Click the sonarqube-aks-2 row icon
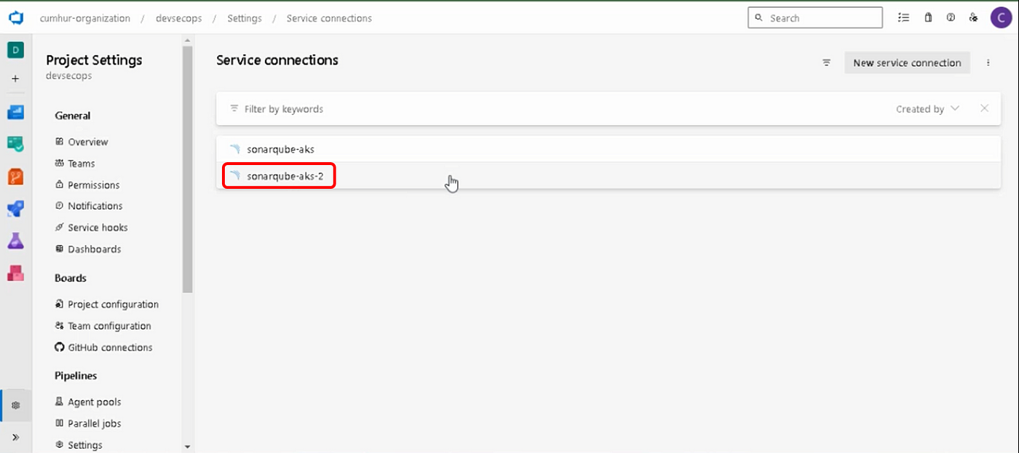Viewport: 1019px width, 453px height. pos(234,176)
